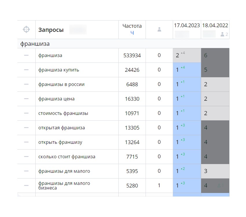
Task: Open the 'сколько стоит франшиза' query link
Action: [67, 157]
